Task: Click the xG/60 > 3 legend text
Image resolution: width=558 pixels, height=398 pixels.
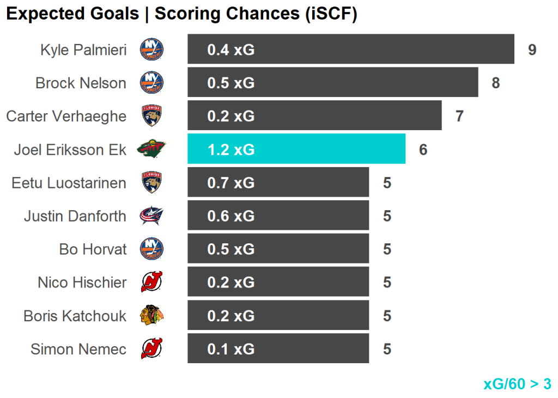Action: 517,384
